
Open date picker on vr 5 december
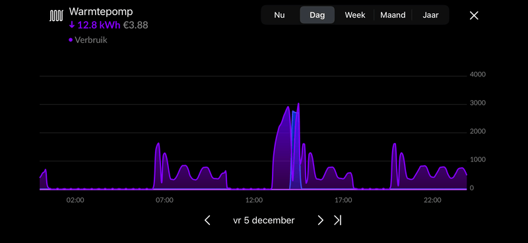263,220
